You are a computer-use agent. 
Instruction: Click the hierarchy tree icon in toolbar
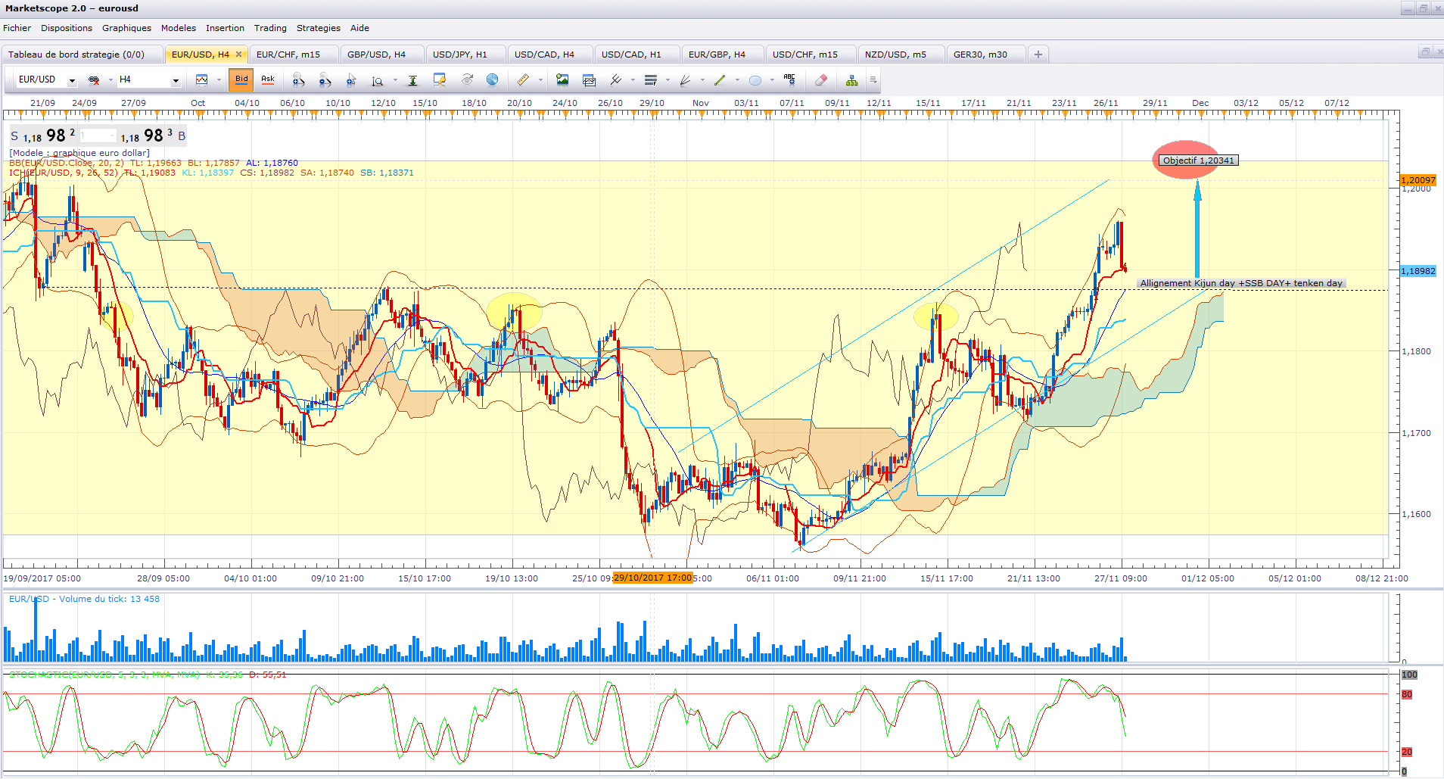click(851, 79)
